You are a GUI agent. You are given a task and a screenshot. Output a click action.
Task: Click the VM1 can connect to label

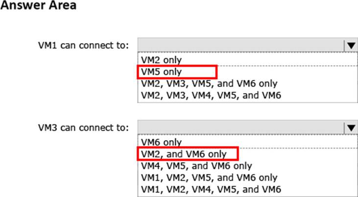[83, 45]
